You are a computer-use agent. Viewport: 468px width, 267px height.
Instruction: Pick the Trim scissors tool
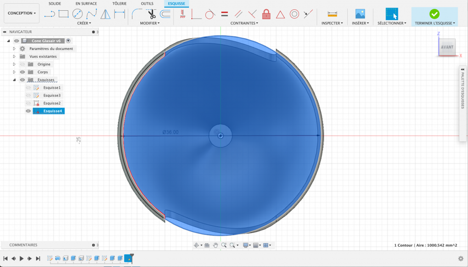coord(152,14)
